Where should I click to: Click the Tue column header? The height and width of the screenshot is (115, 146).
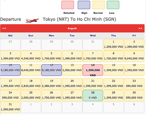(72, 36)
